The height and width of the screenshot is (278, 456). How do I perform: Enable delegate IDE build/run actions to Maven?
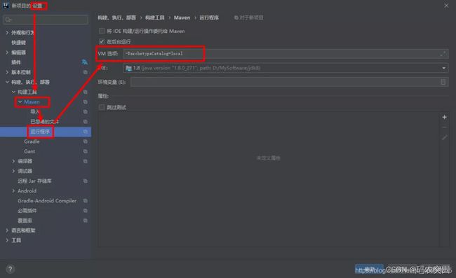(102, 31)
